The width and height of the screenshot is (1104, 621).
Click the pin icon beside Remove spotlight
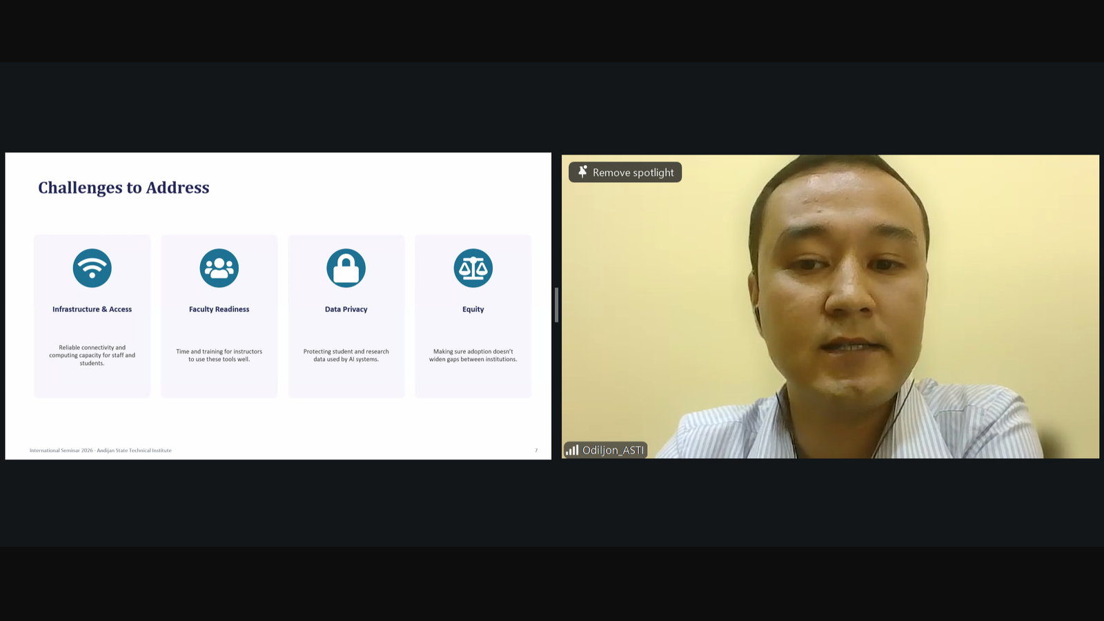[582, 172]
